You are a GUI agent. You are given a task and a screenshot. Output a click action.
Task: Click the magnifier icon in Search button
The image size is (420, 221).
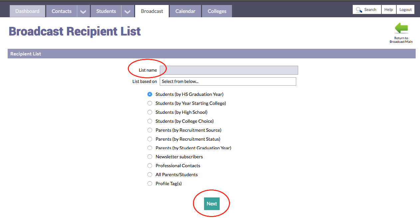(359, 10)
